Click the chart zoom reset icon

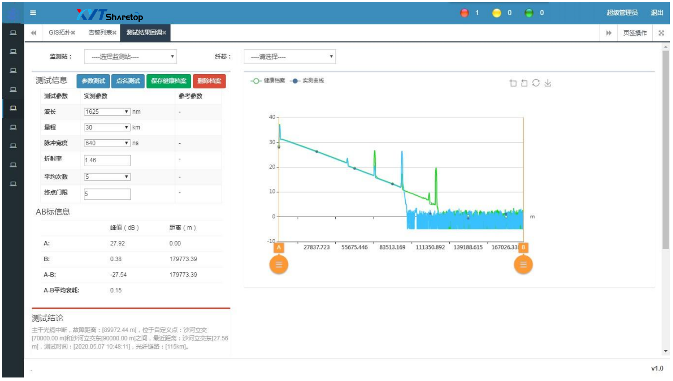pos(524,83)
